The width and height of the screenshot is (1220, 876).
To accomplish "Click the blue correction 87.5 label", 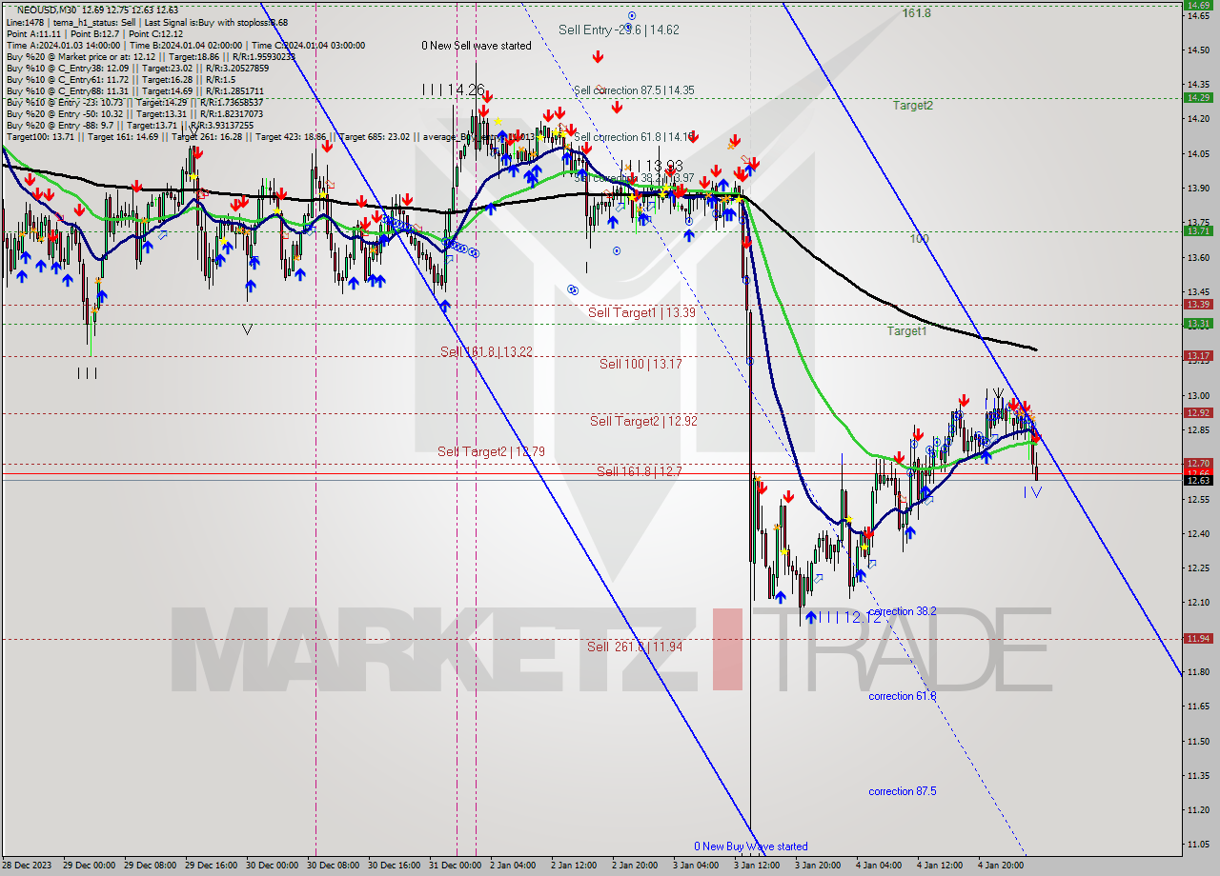I will click(x=903, y=791).
